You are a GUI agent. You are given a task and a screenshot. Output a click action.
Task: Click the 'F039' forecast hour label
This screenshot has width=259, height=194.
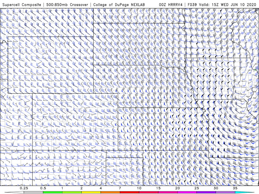pyautogui.click(x=192, y=5)
